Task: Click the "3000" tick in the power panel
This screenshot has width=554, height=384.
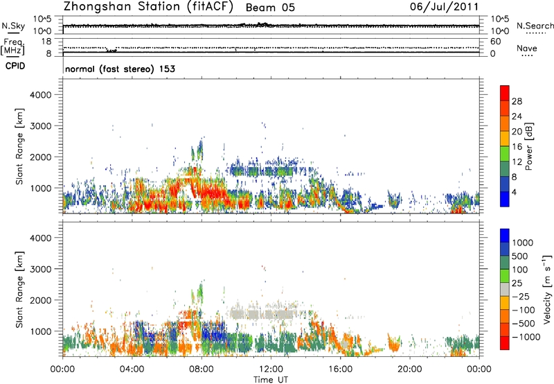Action: pos(41,126)
